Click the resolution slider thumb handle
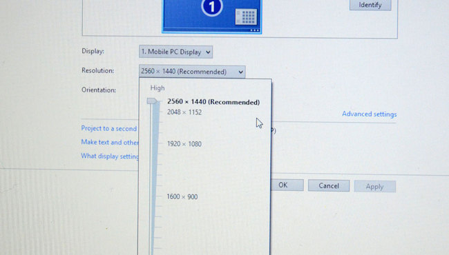449x255 pixels. (x=152, y=101)
